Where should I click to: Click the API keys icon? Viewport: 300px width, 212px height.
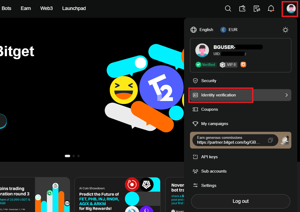pyautogui.click(x=195, y=157)
